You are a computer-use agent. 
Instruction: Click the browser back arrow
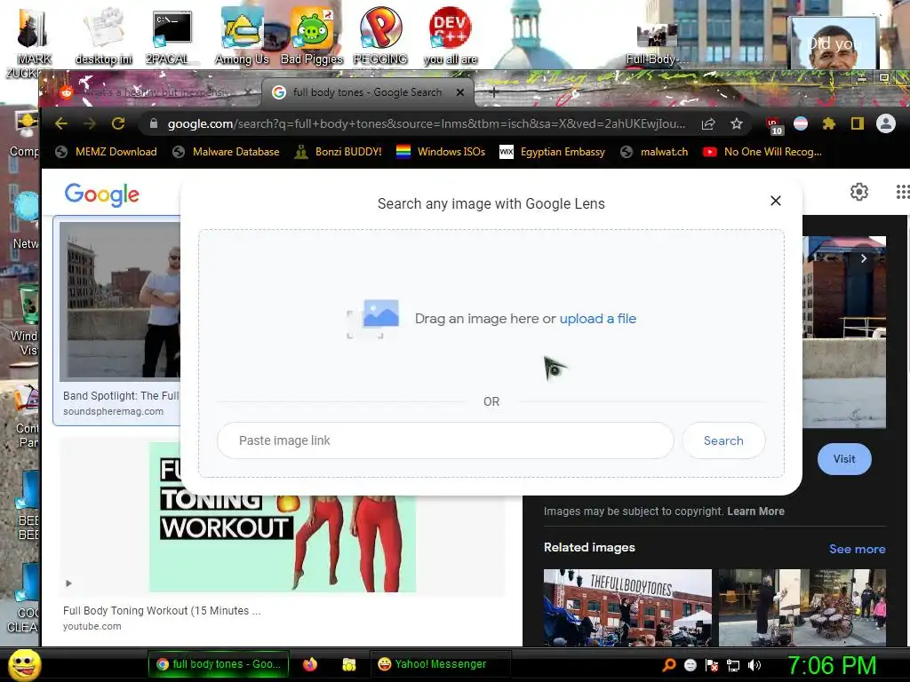coord(61,123)
